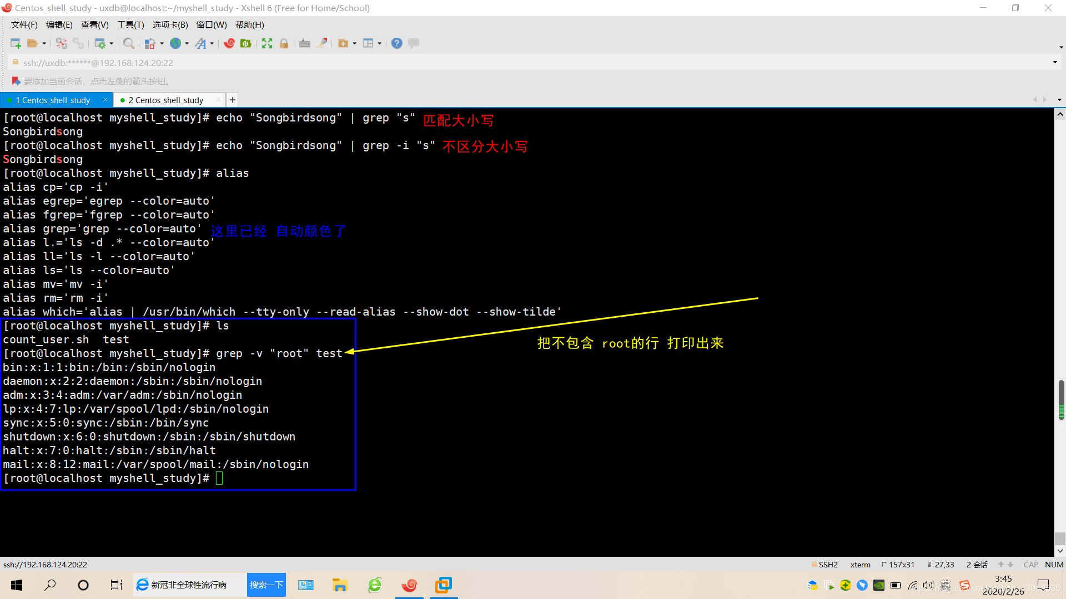This screenshot has height=599, width=1066.
Task: Open the Color Scheme icon
Action: (150, 43)
